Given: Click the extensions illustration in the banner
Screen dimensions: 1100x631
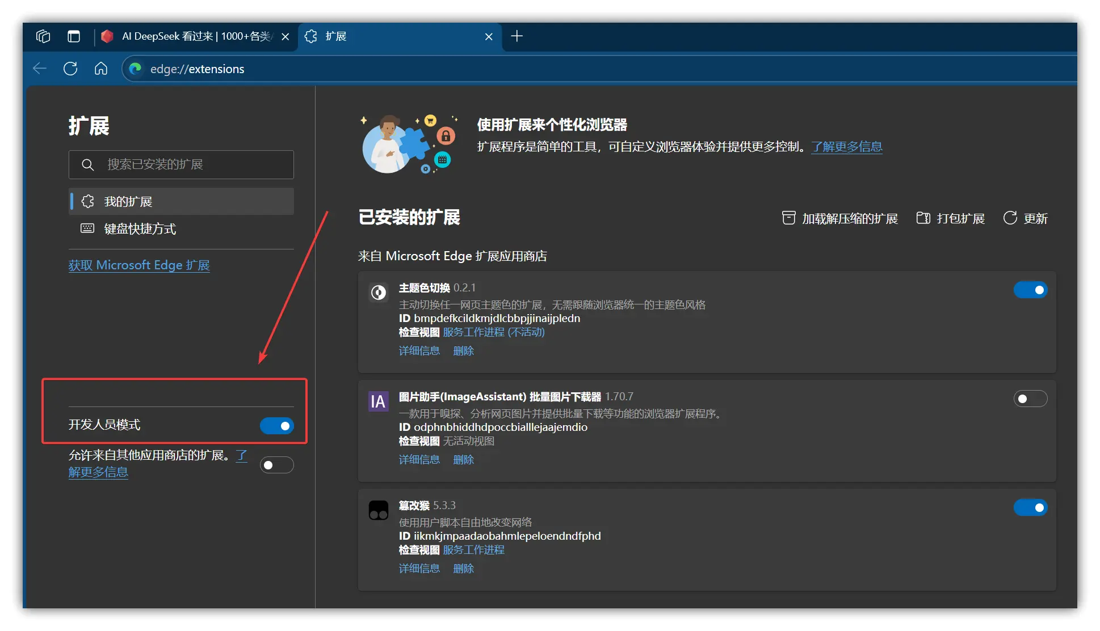Looking at the screenshot, I should (409, 144).
